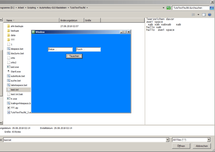215x152 pixels.
Task: Click the AutoHotkey H icon in Window title
Action: coord(33,32)
